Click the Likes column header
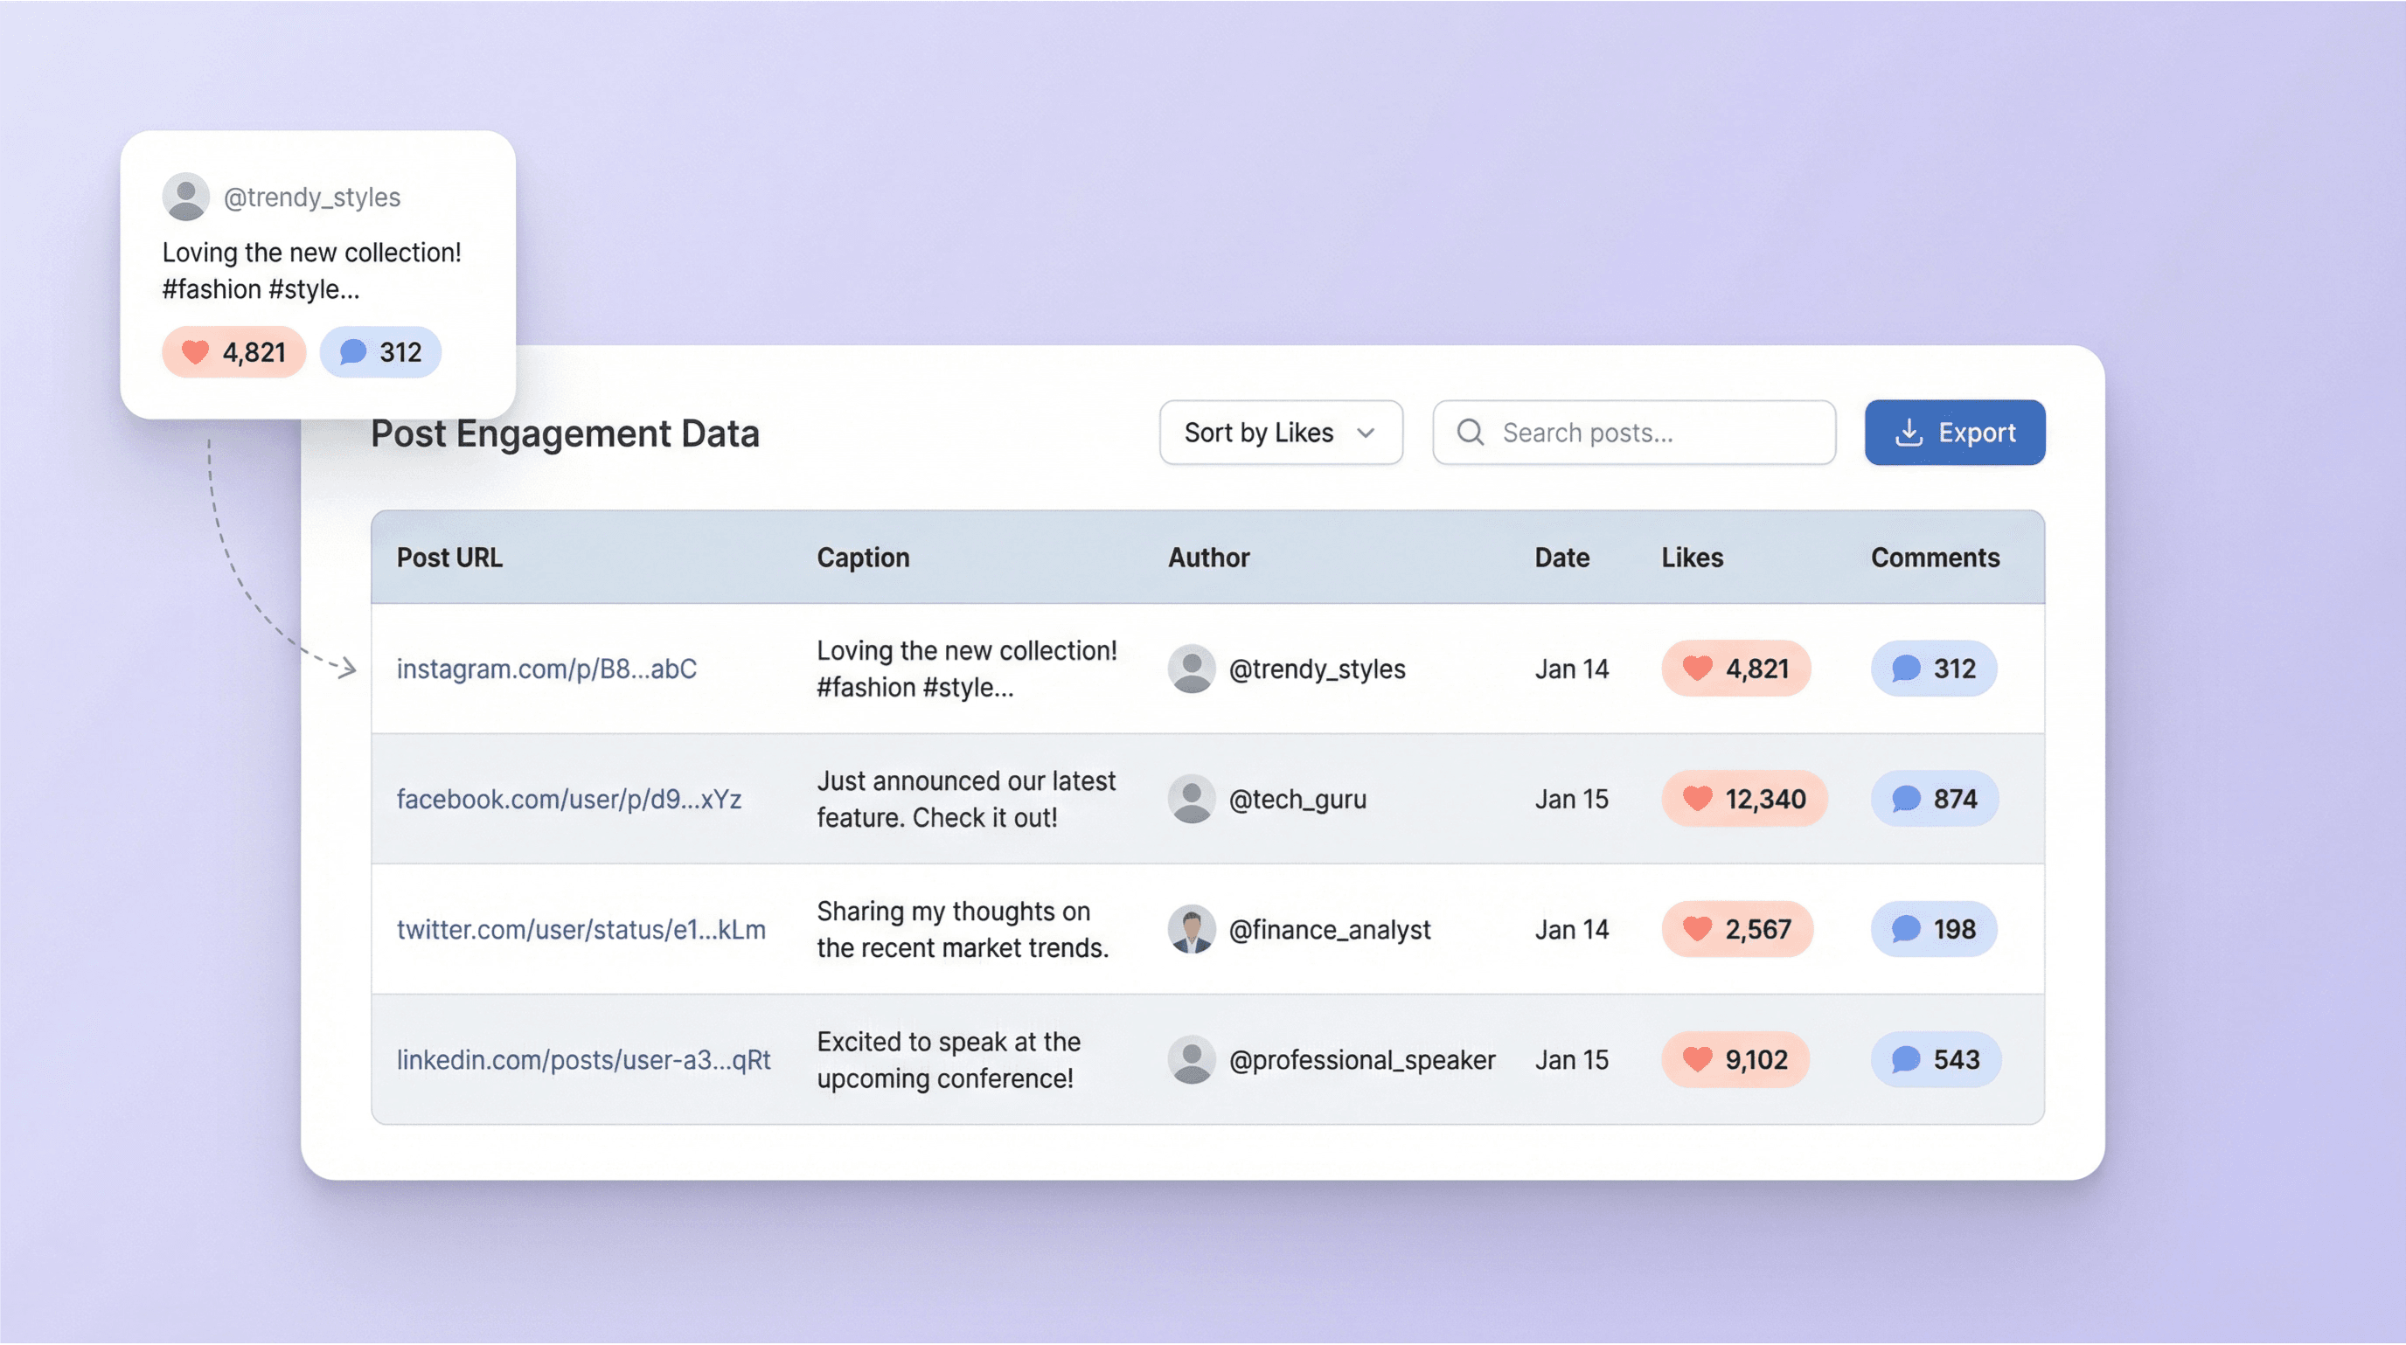 [1692, 558]
